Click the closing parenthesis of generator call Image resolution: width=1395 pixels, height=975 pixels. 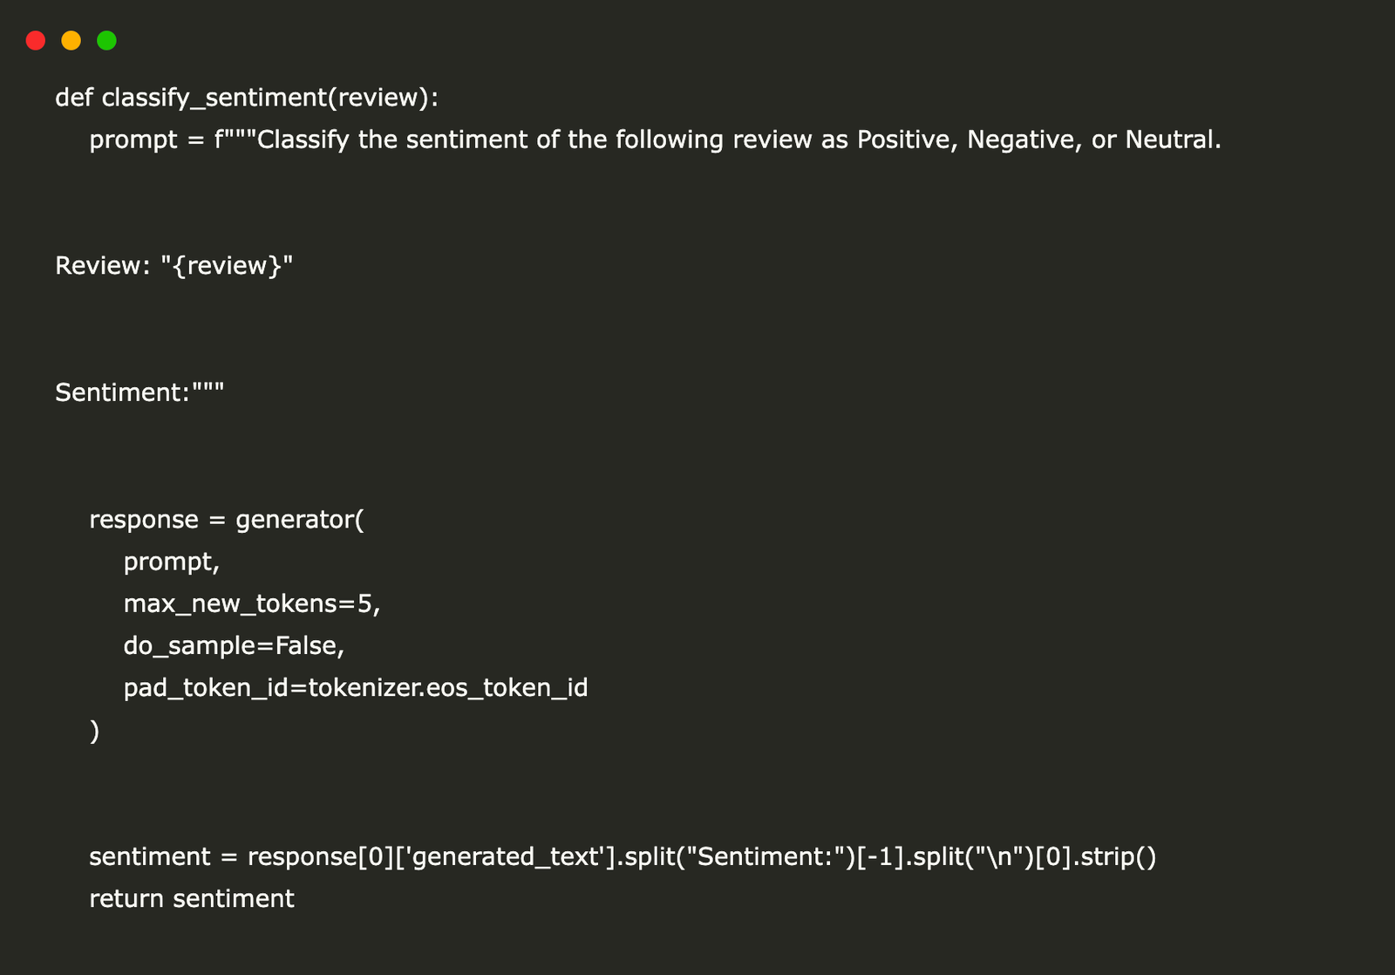tap(94, 731)
